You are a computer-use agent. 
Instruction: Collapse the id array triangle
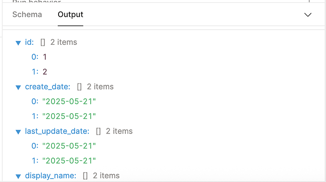pyautogui.click(x=18, y=43)
